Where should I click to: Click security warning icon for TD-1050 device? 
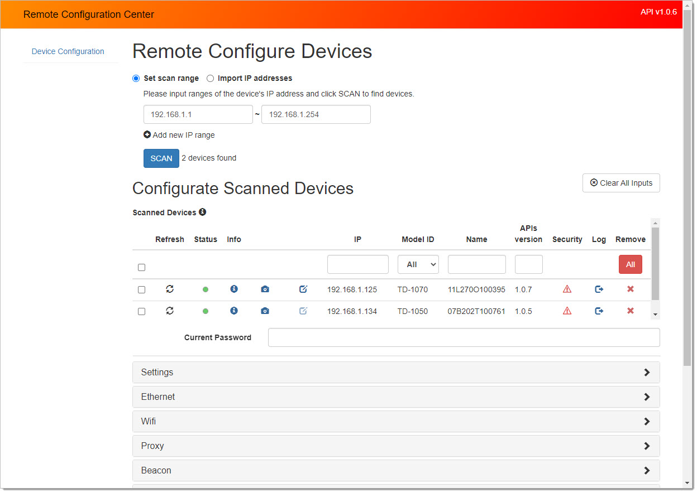click(567, 311)
